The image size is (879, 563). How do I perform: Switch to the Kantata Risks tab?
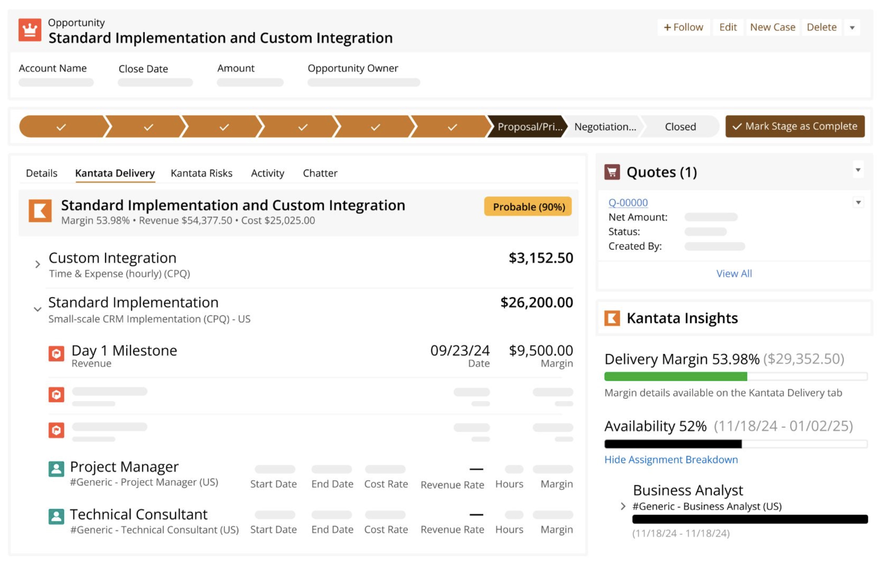click(x=201, y=173)
